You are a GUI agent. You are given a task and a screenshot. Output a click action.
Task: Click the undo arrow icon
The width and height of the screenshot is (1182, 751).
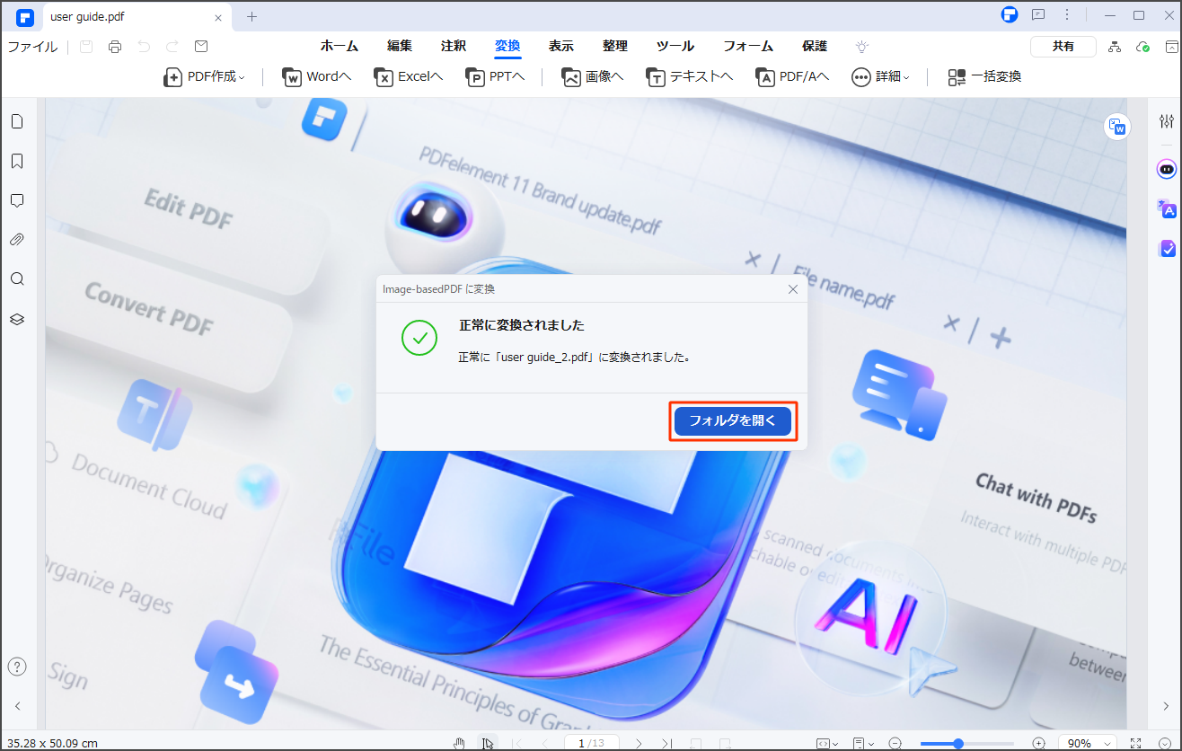coord(144,47)
